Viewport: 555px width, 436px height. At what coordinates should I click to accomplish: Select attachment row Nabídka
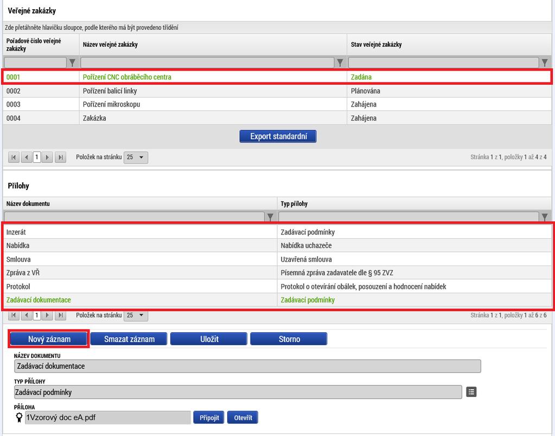click(277, 245)
